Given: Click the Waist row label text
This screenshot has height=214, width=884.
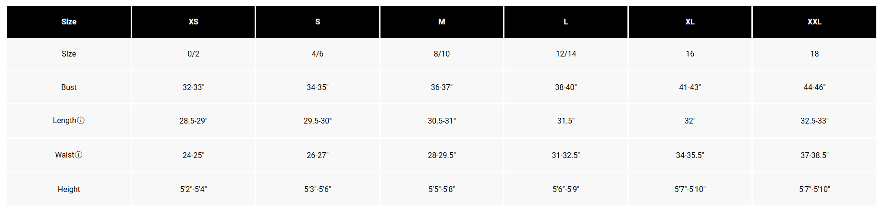Looking at the screenshot, I should [x=64, y=155].
